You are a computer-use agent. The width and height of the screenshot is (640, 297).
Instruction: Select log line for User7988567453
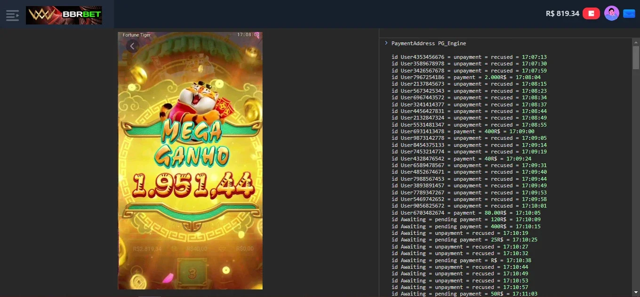click(469, 179)
